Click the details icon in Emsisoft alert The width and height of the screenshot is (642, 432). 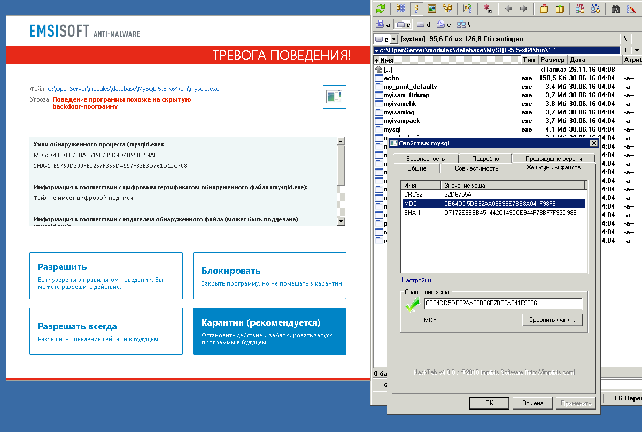click(x=334, y=97)
